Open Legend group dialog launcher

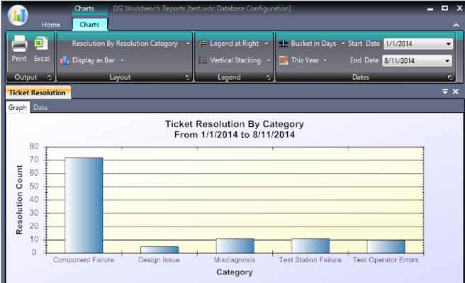[268, 77]
